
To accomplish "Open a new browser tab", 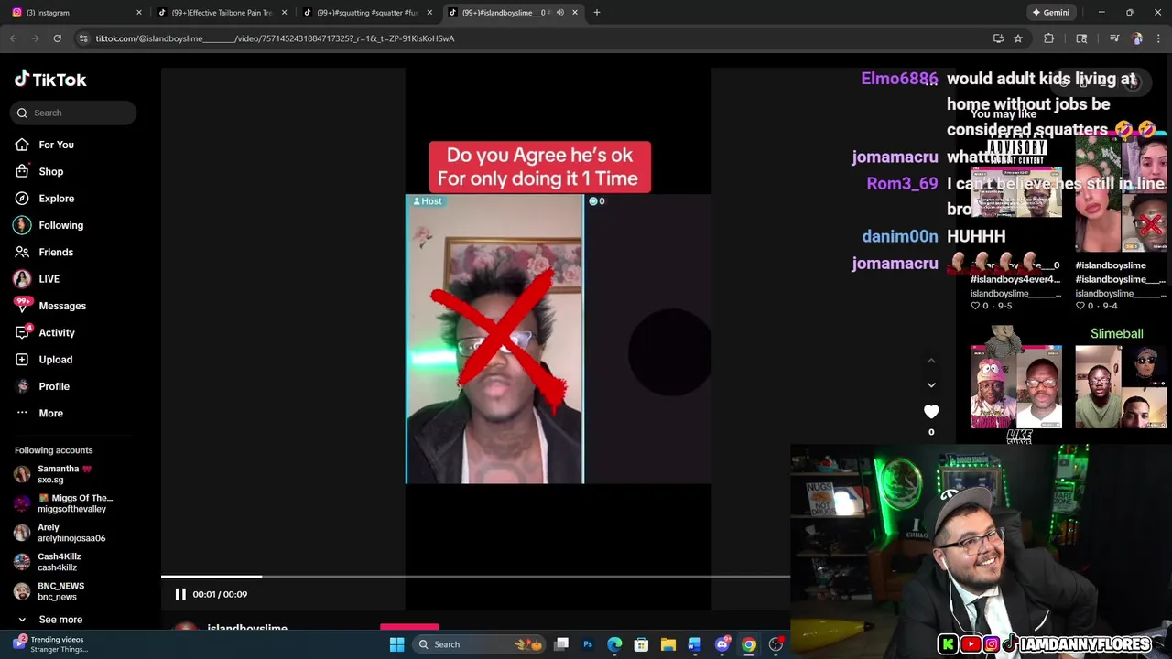I will [x=597, y=13].
